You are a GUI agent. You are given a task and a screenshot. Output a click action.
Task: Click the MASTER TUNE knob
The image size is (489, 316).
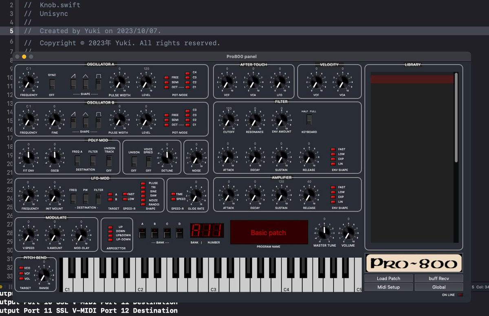pyautogui.click(x=324, y=233)
